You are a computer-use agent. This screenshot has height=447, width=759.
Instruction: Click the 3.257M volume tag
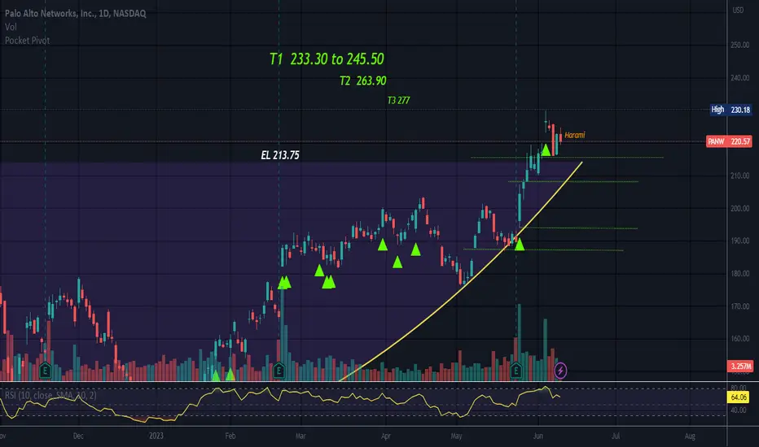[740, 366]
